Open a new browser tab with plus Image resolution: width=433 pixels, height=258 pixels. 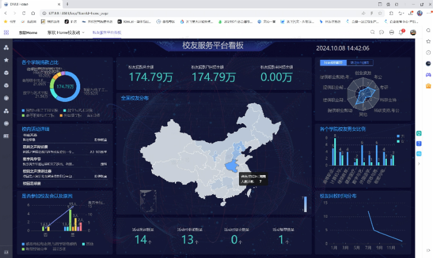click(67, 4)
